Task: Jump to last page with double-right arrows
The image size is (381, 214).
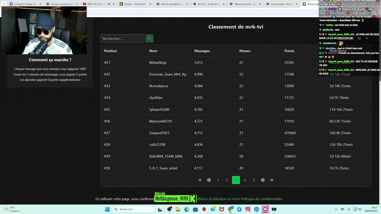Action: (272, 180)
